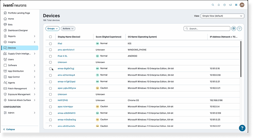This screenshot has height=139, width=253.
Task: Click the search magnifier icon in top header
Action: (x=213, y=5)
